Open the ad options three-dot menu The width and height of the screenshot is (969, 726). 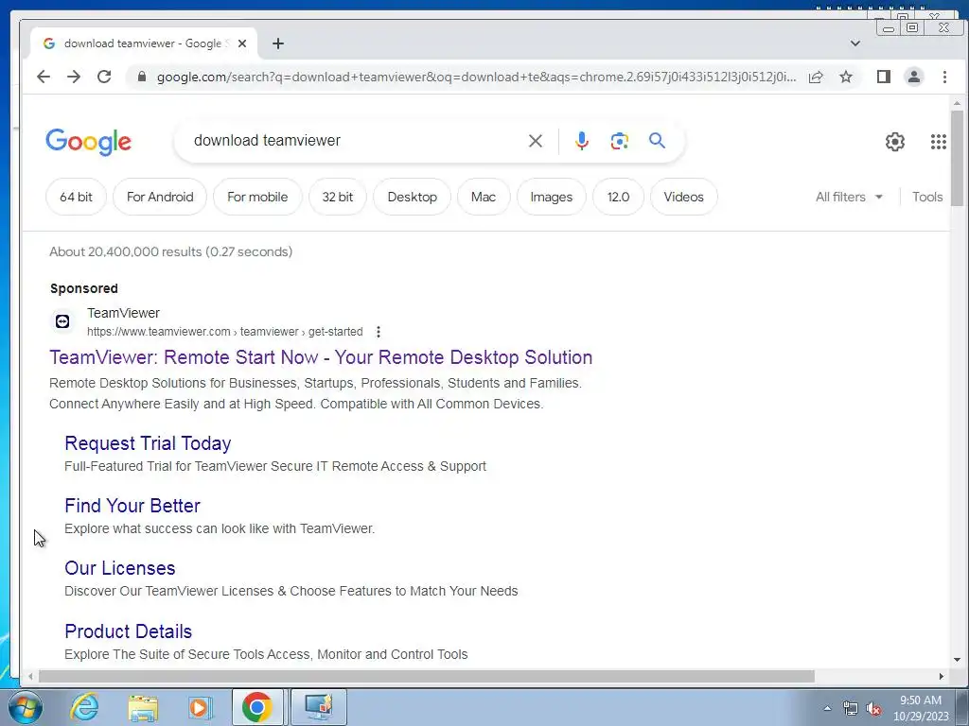(x=379, y=332)
